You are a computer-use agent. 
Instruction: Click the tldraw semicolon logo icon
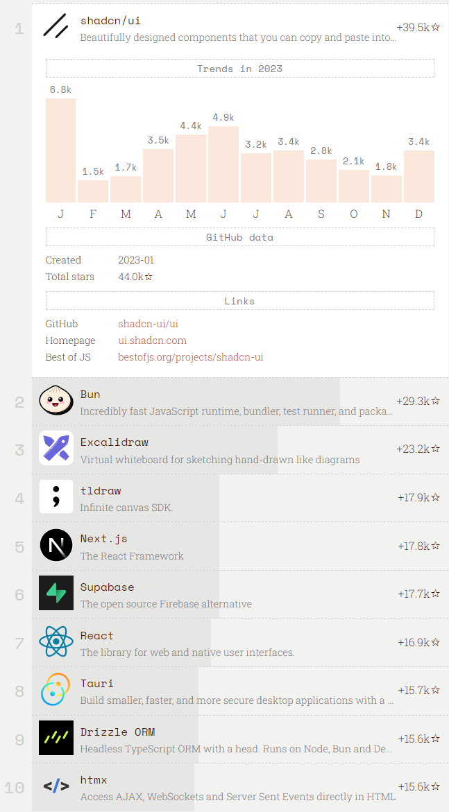coord(56,496)
